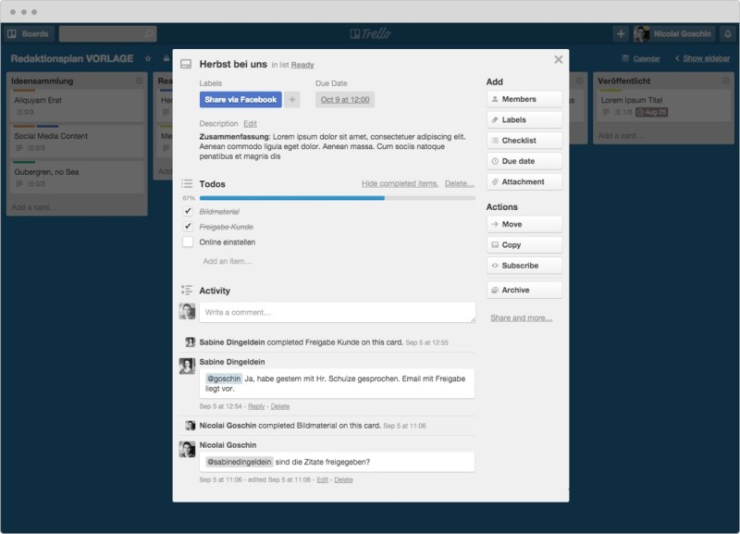
Task: Open the plus create menu in header
Action: (x=621, y=34)
